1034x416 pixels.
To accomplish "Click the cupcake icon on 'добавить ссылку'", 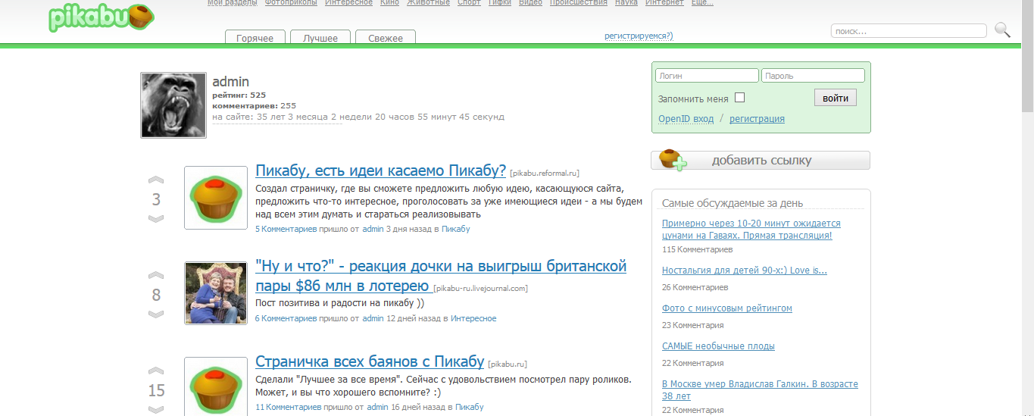I will coord(673,160).
